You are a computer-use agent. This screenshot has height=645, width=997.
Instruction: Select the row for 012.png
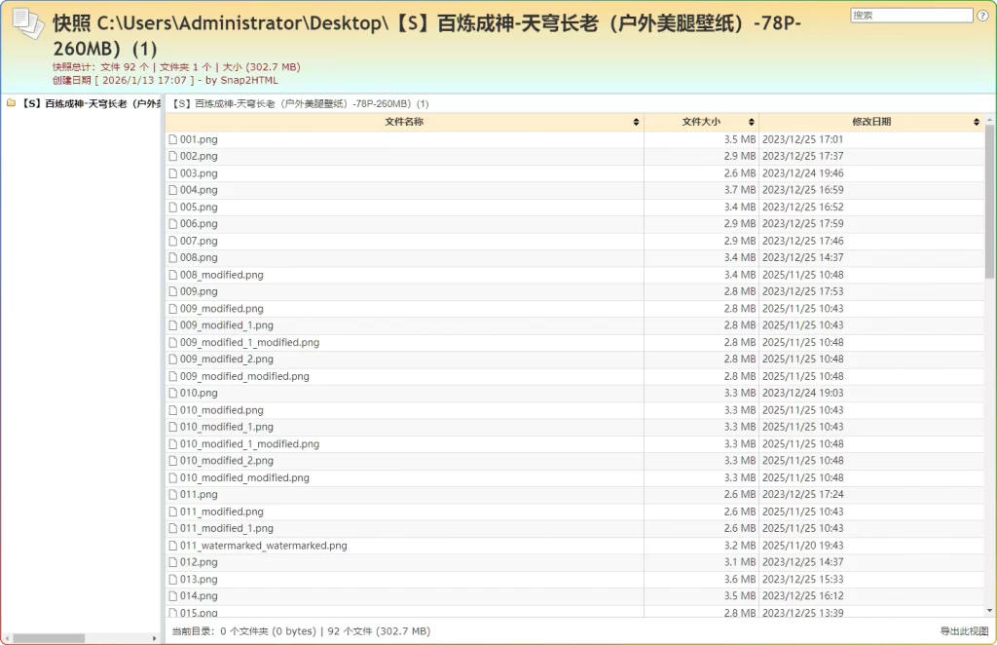(x=389, y=562)
